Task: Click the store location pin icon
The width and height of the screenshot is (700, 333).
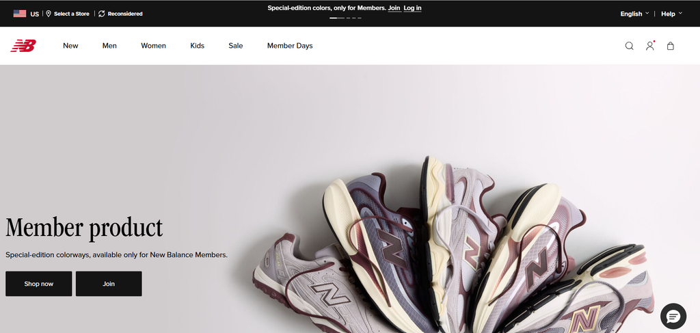Action: pos(49,14)
